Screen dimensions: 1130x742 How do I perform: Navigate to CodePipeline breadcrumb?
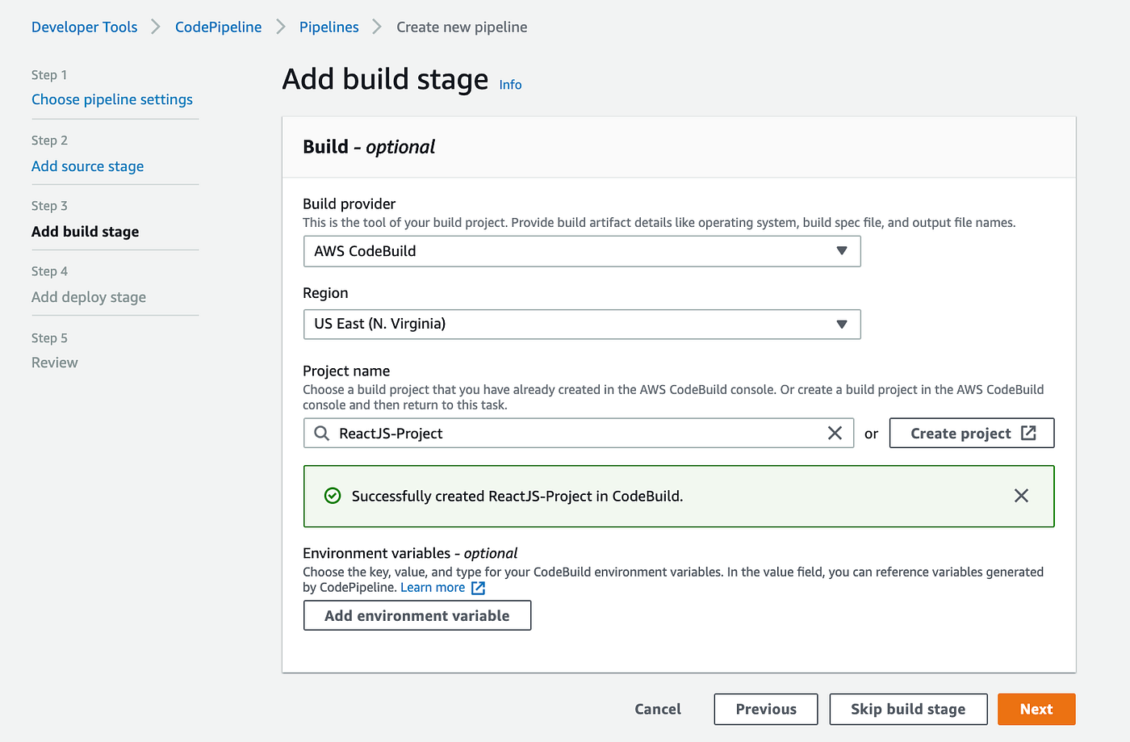(218, 27)
